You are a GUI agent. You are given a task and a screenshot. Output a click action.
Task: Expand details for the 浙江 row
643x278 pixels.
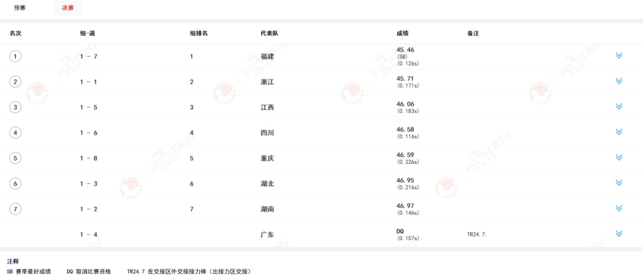[x=619, y=81]
